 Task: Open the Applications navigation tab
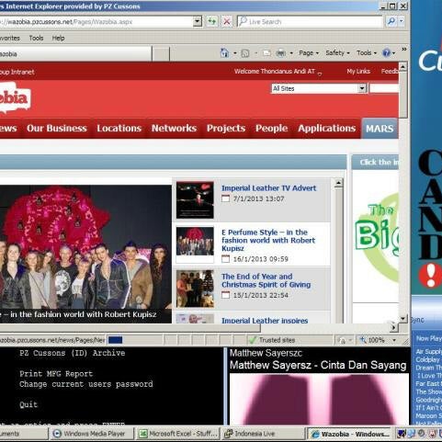(x=327, y=129)
